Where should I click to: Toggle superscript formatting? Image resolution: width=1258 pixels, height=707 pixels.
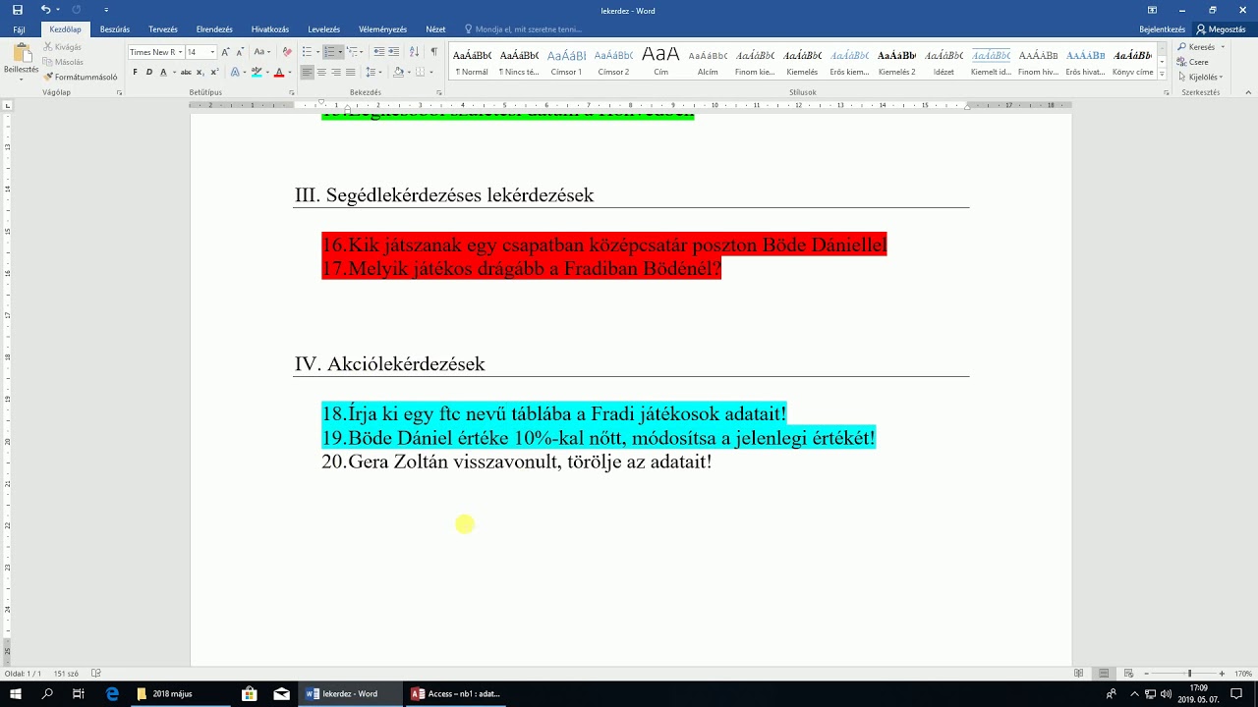click(x=215, y=72)
